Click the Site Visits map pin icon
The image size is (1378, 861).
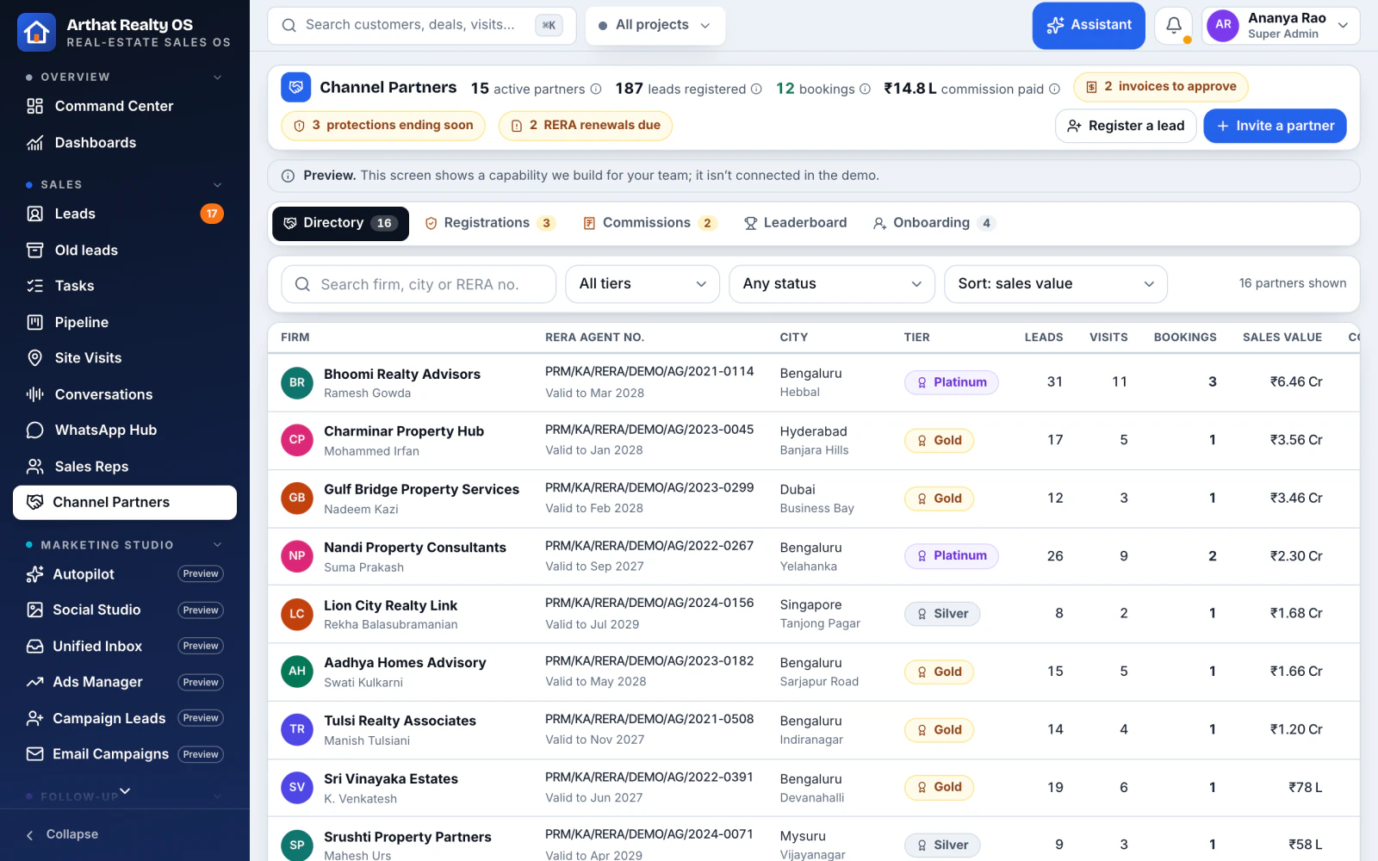pos(34,358)
